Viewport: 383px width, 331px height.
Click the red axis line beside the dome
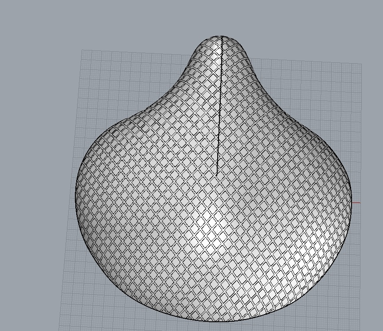coord(356,203)
